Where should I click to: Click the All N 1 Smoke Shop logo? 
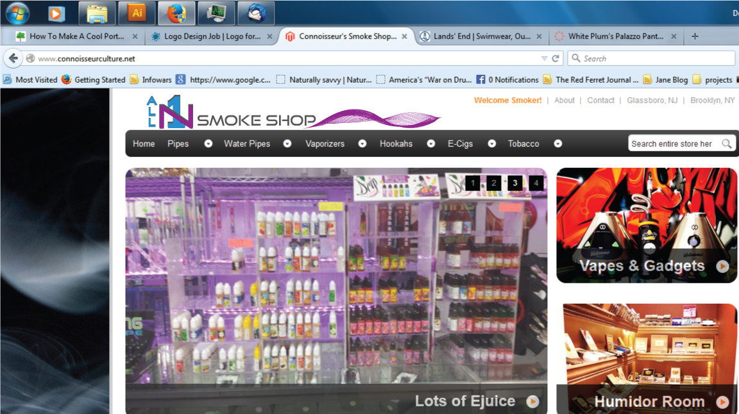[293, 112]
